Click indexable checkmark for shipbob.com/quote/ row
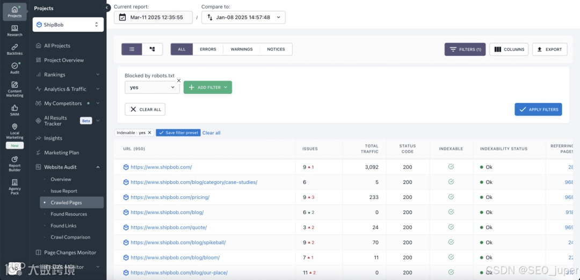Image resolution: width=580 pixels, height=280 pixels. [x=451, y=227]
